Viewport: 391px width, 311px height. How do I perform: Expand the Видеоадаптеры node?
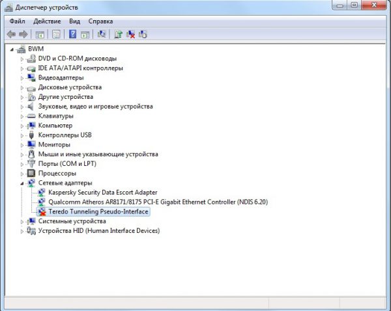pos(22,78)
